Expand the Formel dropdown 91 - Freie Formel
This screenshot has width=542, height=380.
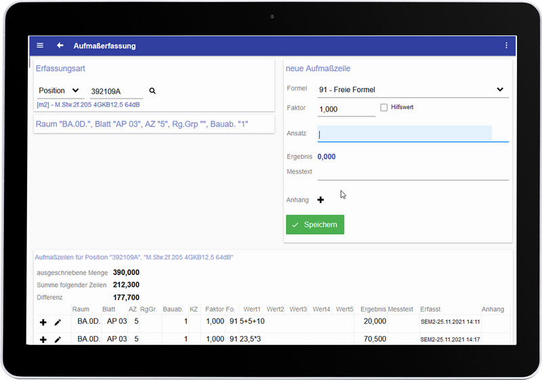click(413, 89)
